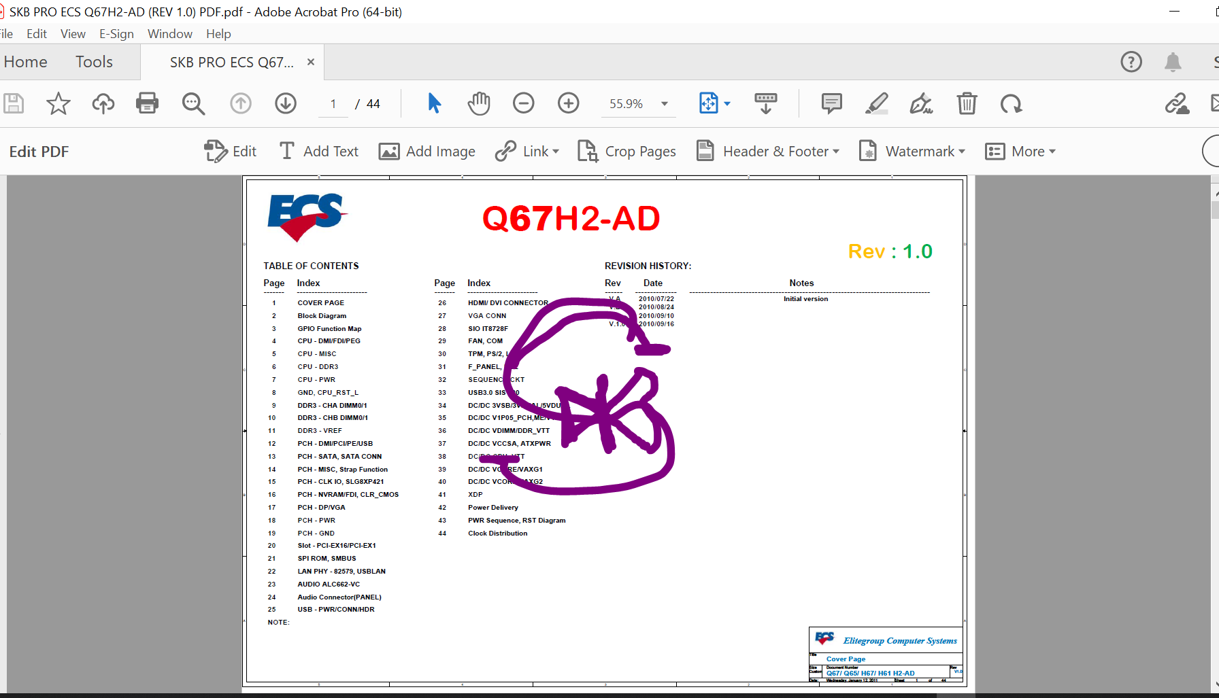Click the Save file icon
The height and width of the screenshot is (698, 1219).
click(x=13, y=103)
